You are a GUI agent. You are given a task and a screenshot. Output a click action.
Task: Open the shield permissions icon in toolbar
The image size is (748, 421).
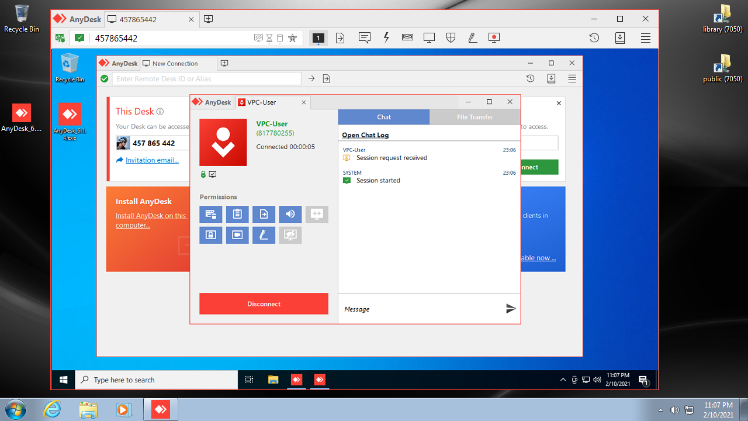(451, 38)
